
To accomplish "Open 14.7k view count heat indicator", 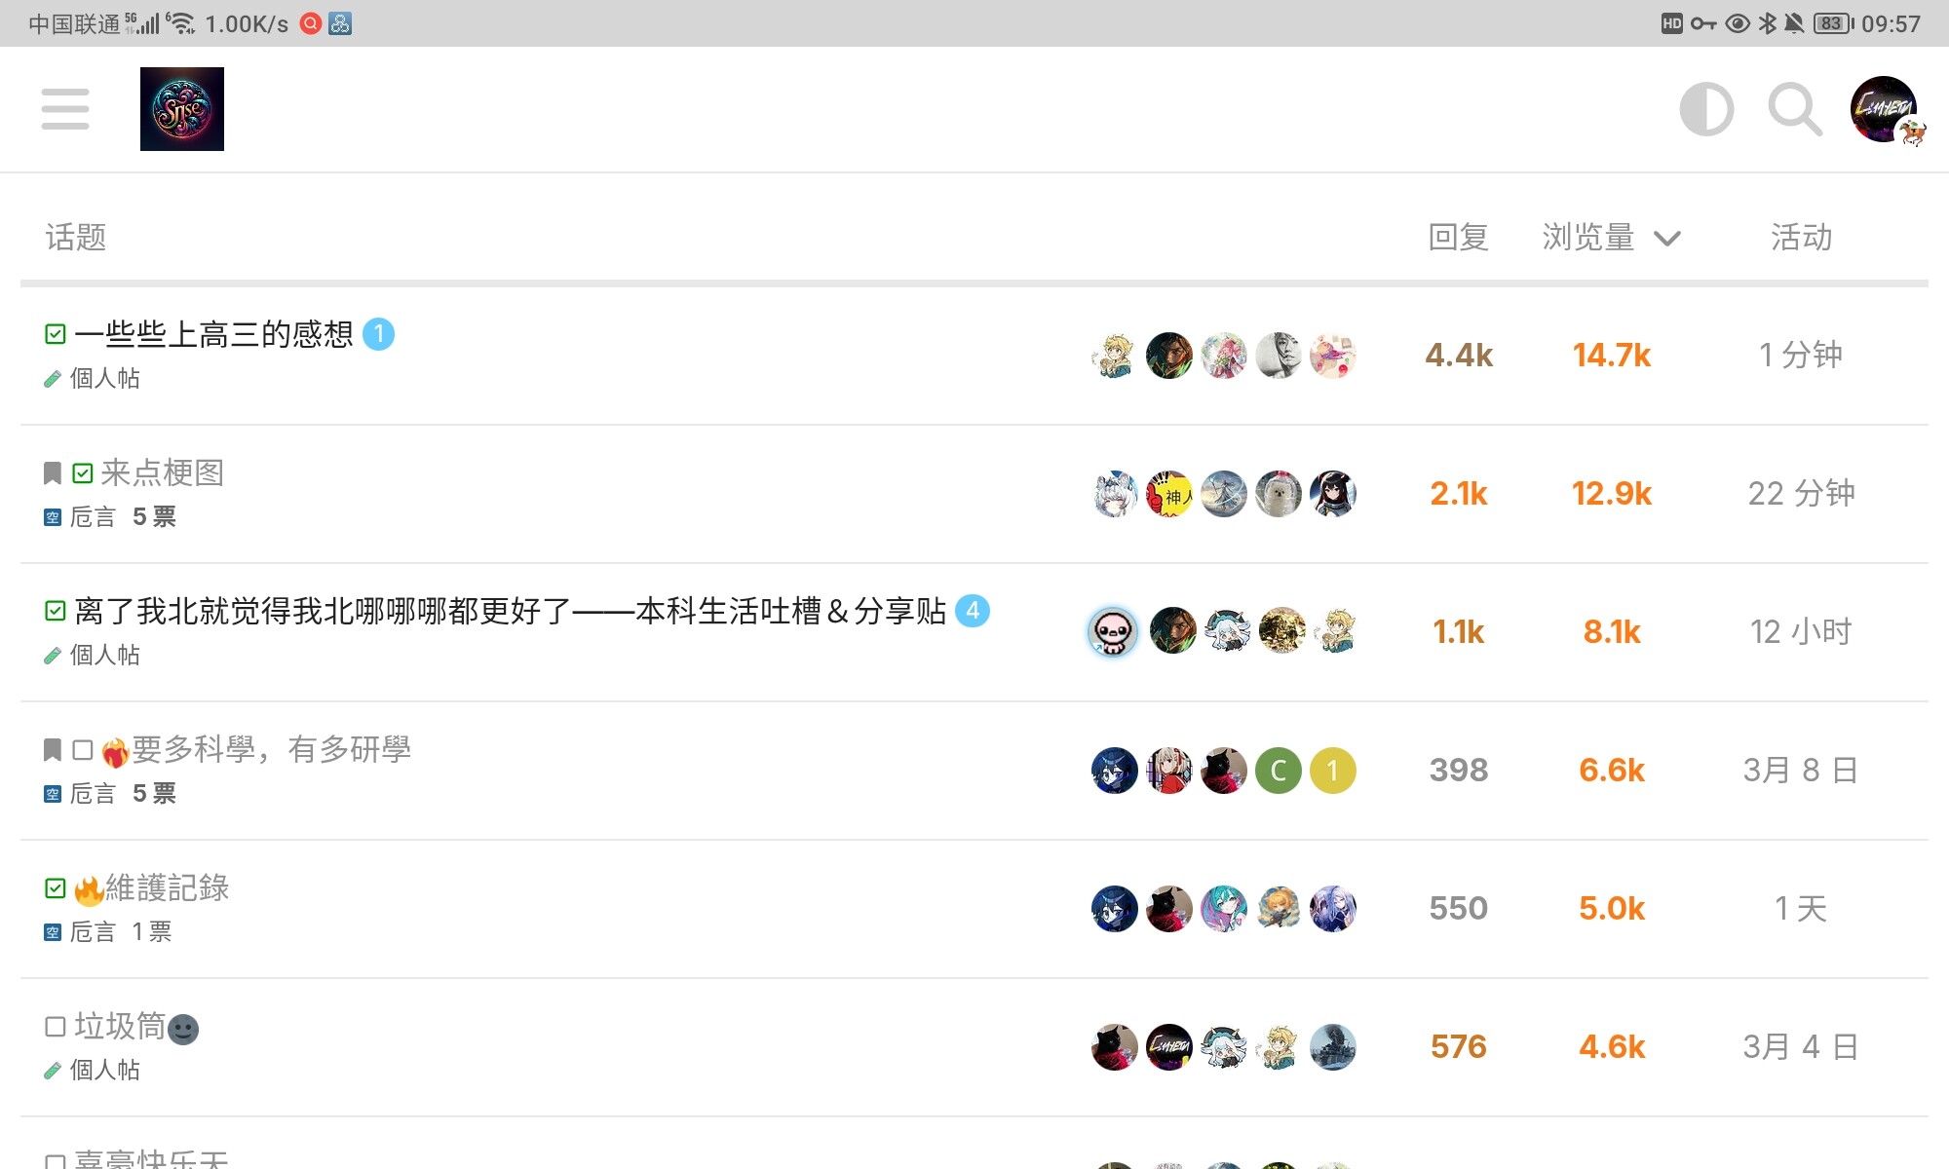I will [x=1612, y=356].
